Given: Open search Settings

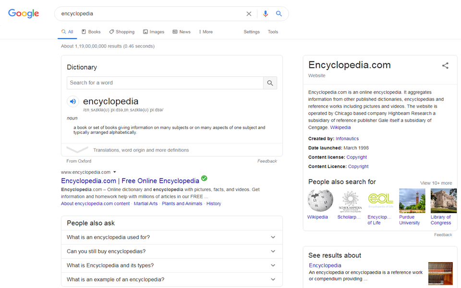Looking at the screenshot, I should click(252, 32).
